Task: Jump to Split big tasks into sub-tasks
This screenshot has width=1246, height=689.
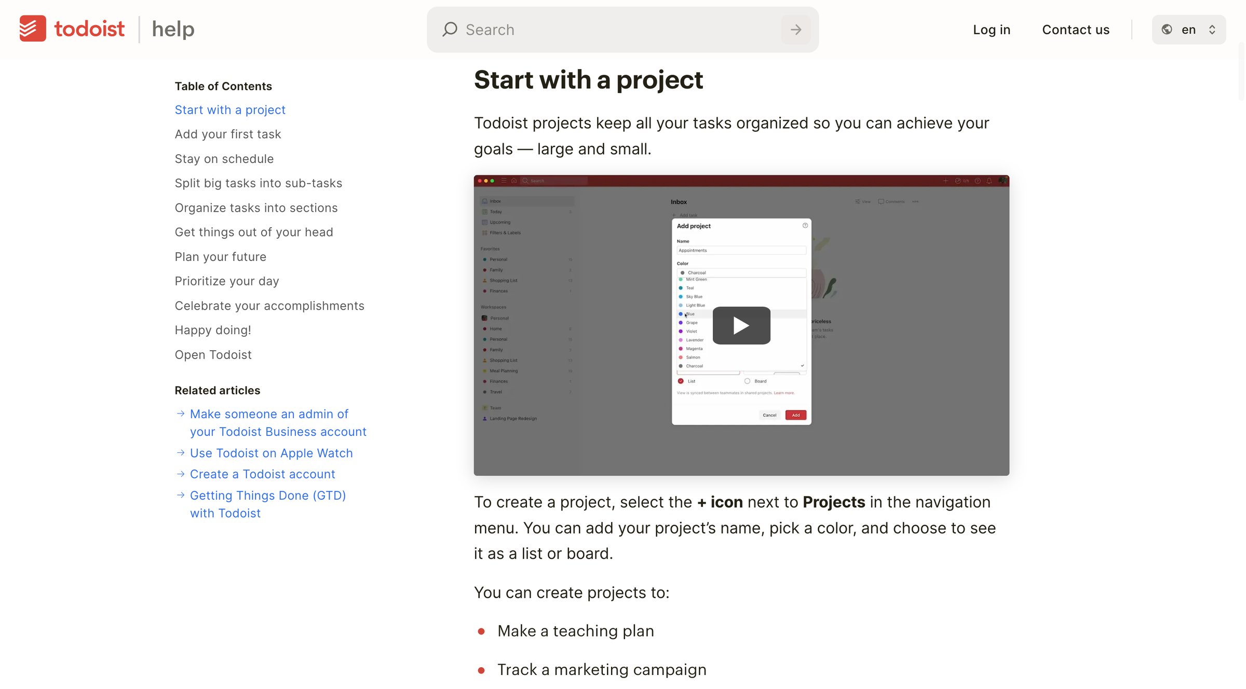Action: pyautogui.click(x=259, y=183)
